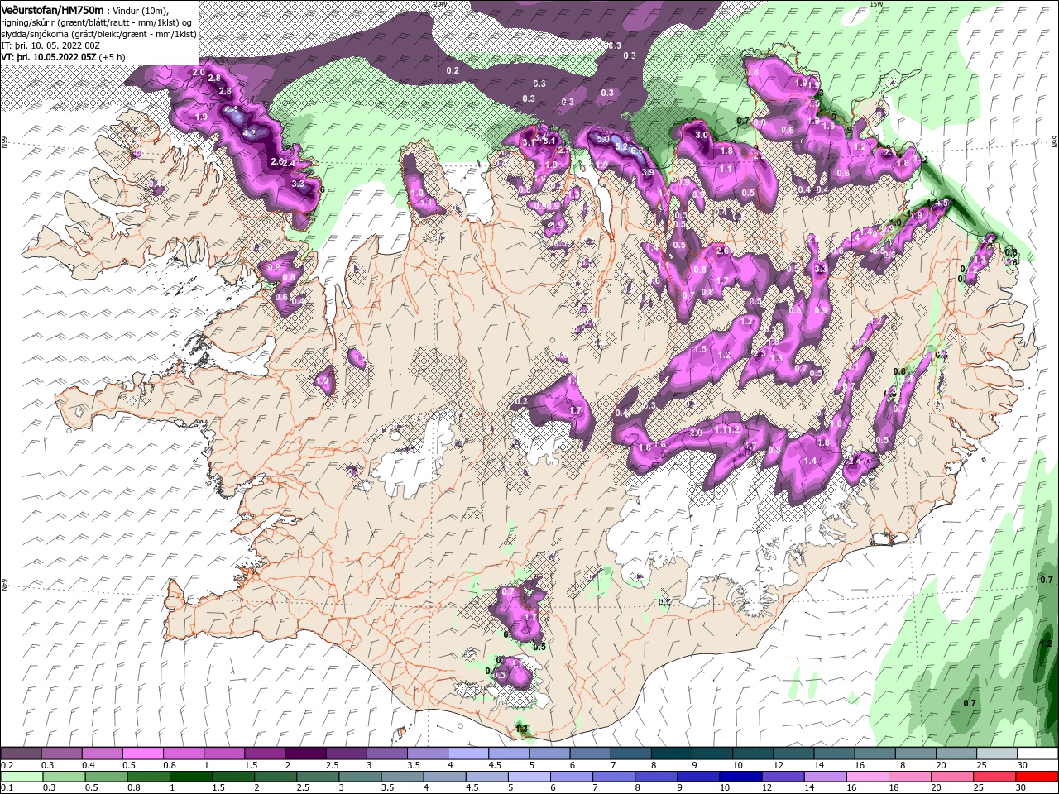This screenshot has height=794, width=1059.
Task: Click the darkest green swatch in bottom legend row
Action: tap(189, 777)
